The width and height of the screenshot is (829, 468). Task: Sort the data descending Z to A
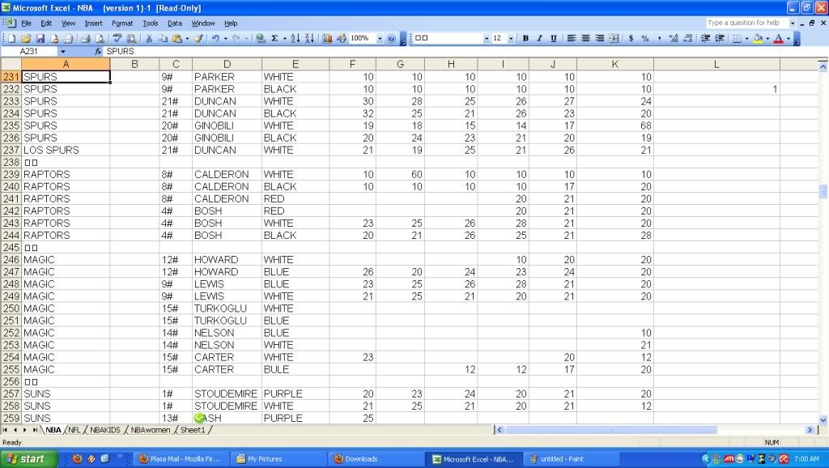(310, 38)
